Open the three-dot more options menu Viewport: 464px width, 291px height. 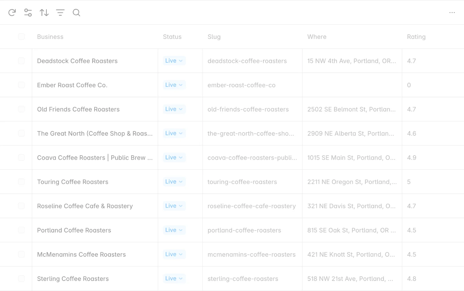(452, 12)
